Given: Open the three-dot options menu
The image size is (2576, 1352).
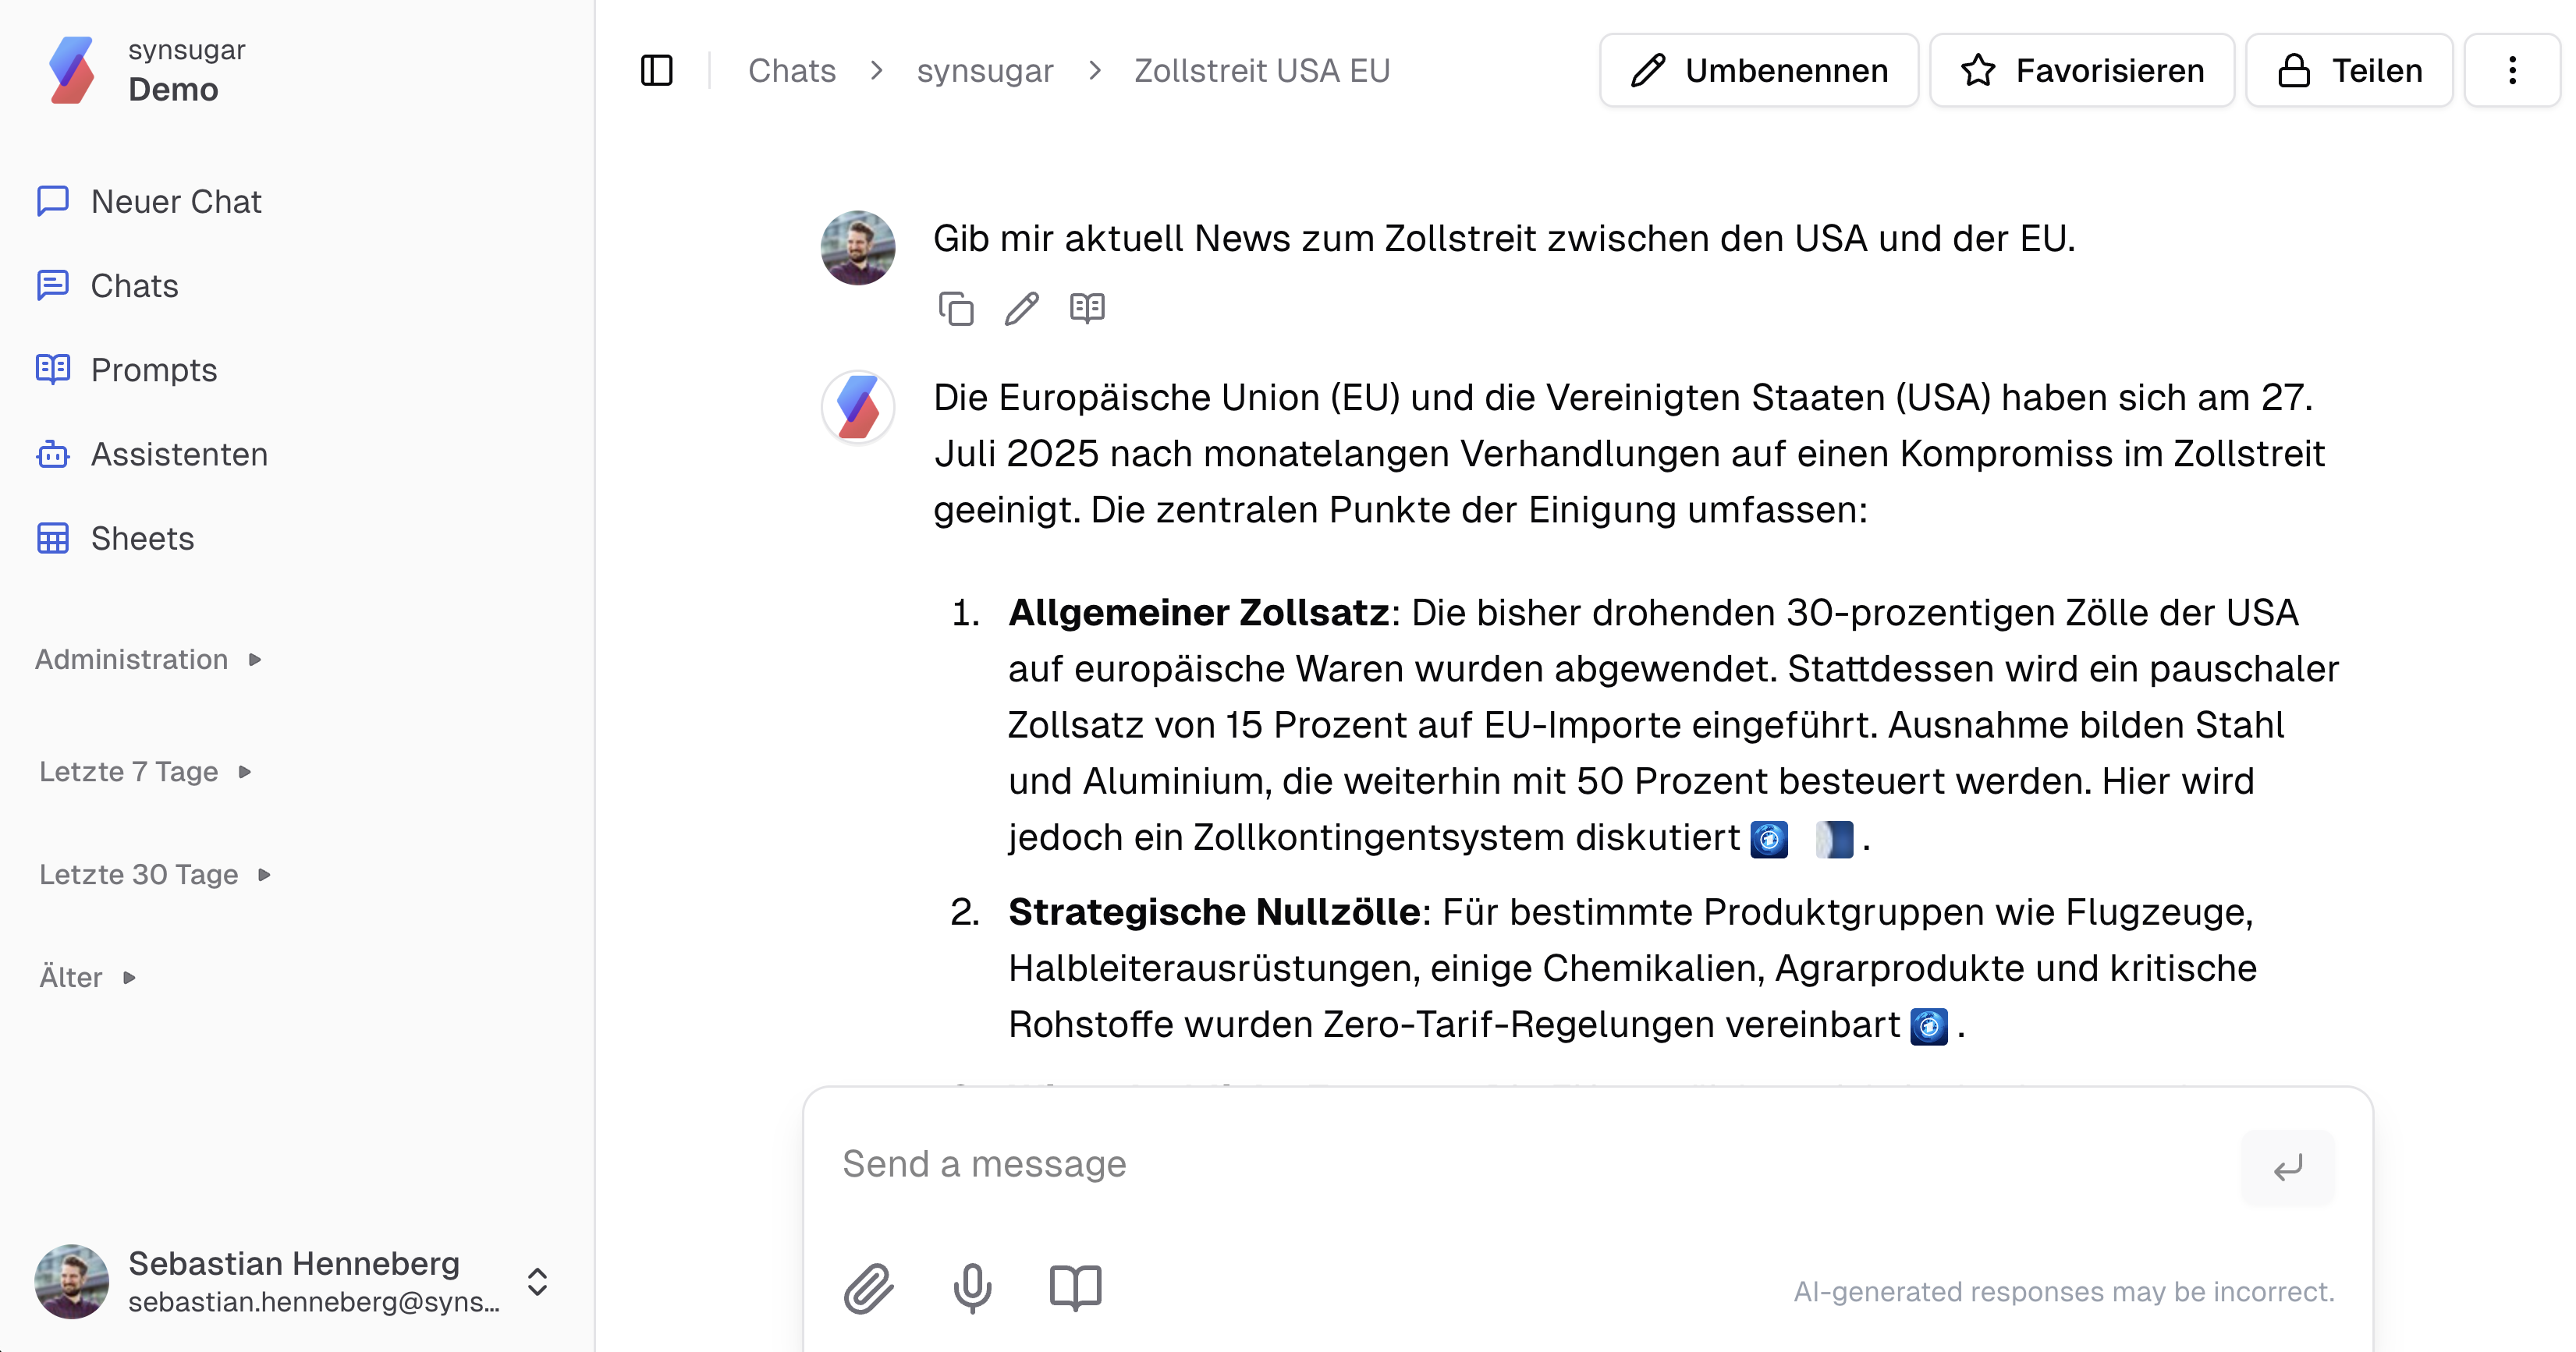Looking at the screenshot, I should 2511,70.
